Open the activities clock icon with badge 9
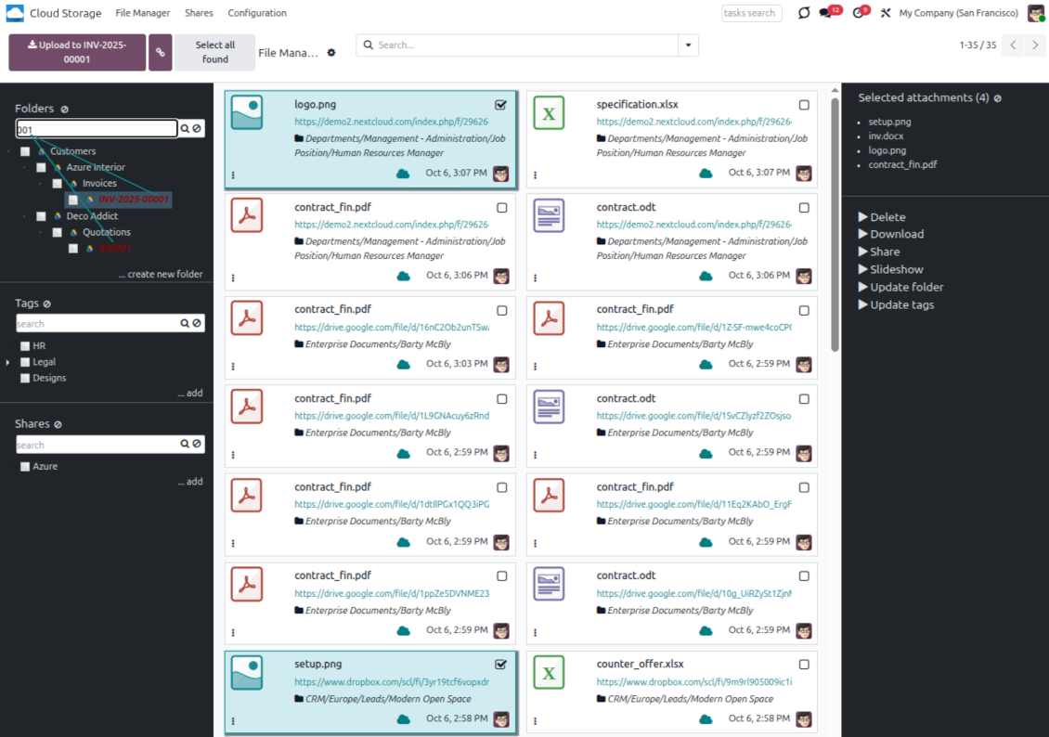The image size is (1049, 737). pos(858,13)
